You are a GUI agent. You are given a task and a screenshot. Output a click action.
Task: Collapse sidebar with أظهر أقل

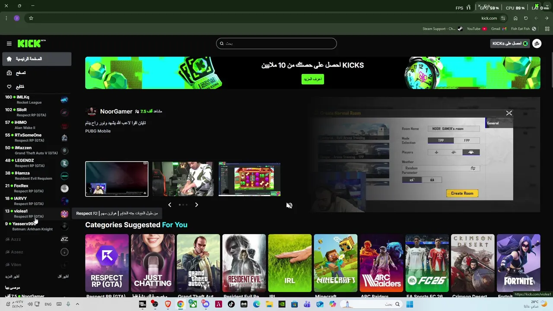[63, 276]
